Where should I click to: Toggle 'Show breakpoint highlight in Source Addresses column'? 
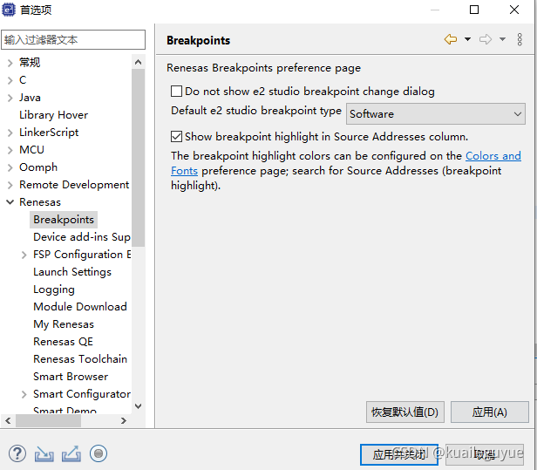(x=176, y=136)
